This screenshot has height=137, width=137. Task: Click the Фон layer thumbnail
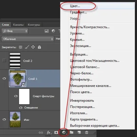[15, 119]
